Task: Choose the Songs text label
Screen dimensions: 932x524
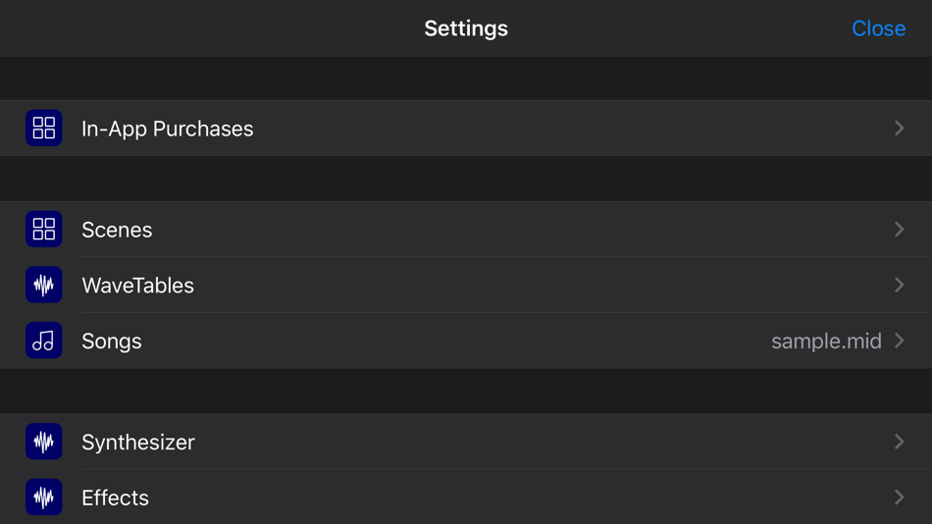Action: coord(112,341)
